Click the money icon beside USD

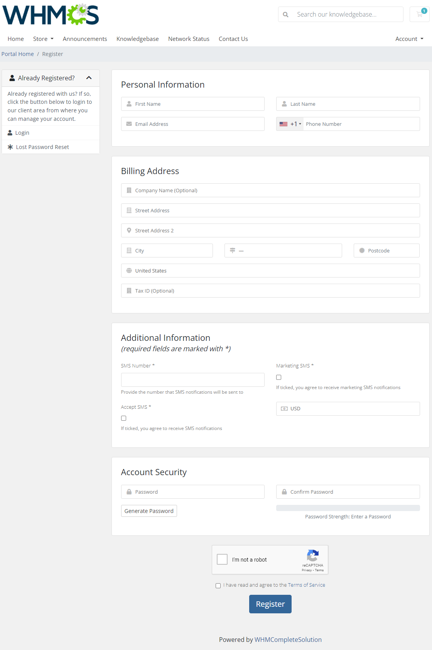click(284, 409)
